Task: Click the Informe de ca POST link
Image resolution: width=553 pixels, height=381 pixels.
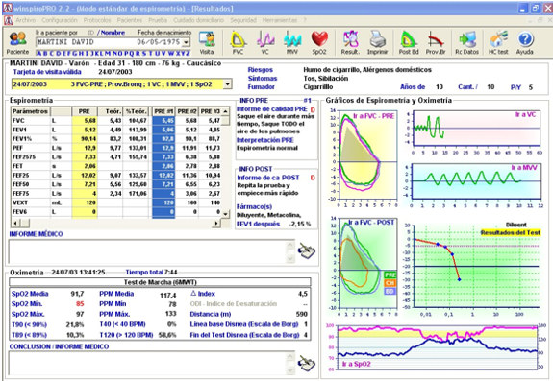Action: coord(268,178)
